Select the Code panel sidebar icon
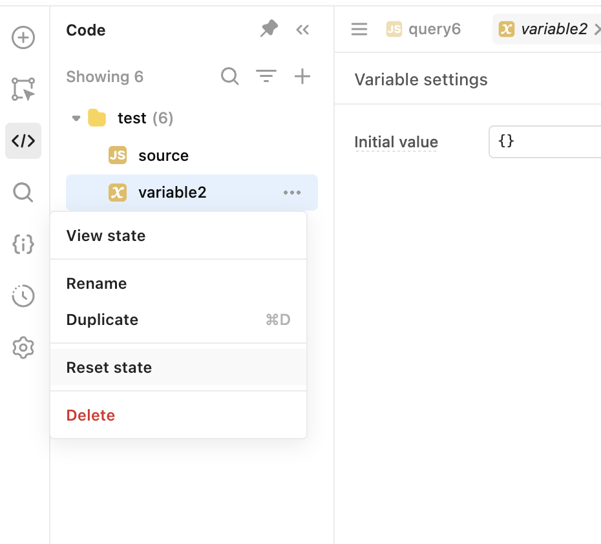The image size is (601, 544). tap(23, 141)
